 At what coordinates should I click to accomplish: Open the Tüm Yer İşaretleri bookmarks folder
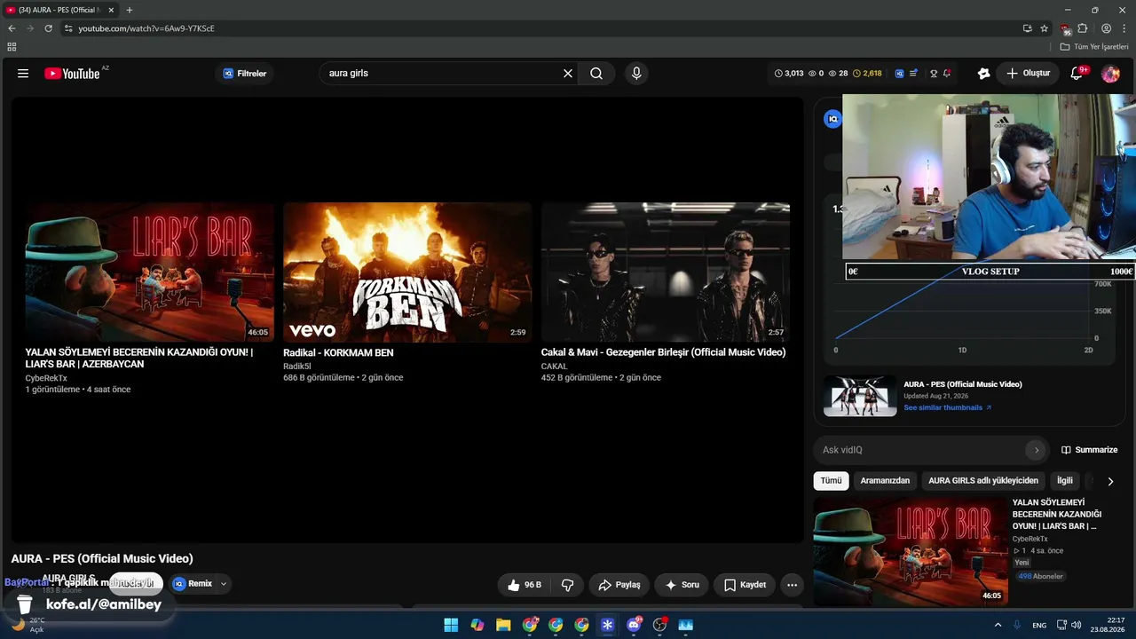point(1094,47)
